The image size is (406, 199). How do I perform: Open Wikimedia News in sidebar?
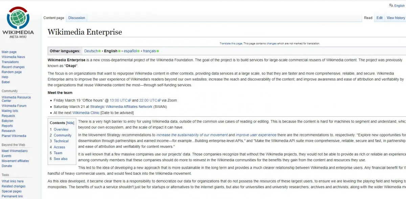(13, 57)
